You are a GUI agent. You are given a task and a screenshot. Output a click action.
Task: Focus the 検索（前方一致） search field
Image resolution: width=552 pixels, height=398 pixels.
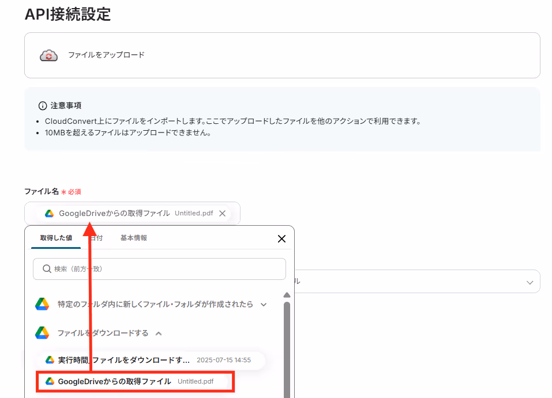pos(159,269)
